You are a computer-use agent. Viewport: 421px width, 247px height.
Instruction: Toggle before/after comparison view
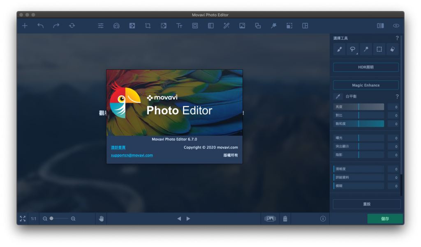pyautogui.click(x=380, y=26)
